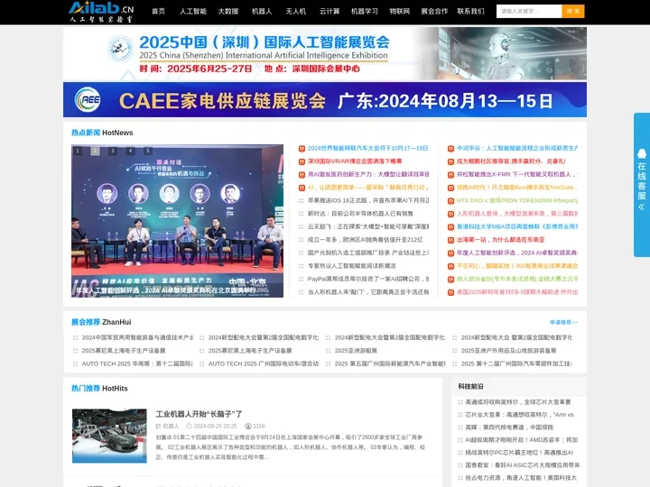
Task: Show carousel slide 1
Action: pos(78,151)
